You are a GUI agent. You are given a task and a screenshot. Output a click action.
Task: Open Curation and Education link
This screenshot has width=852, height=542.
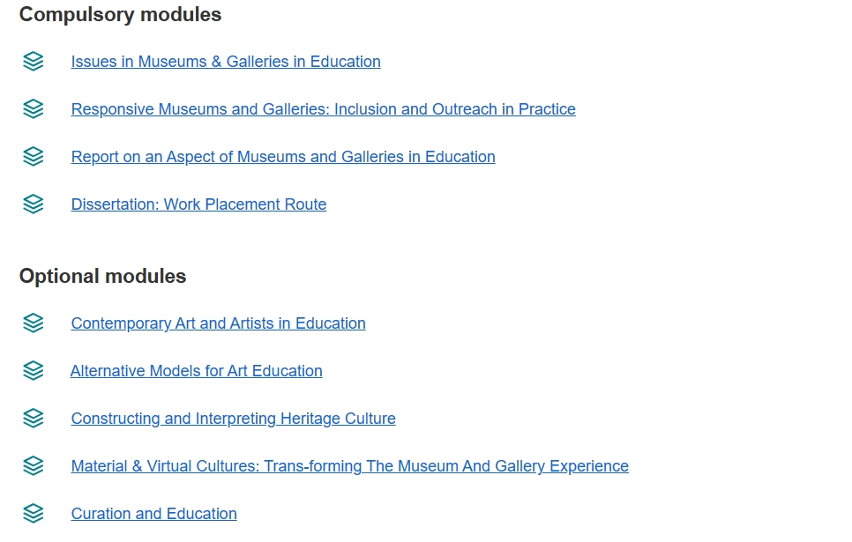tap(153, 514)
